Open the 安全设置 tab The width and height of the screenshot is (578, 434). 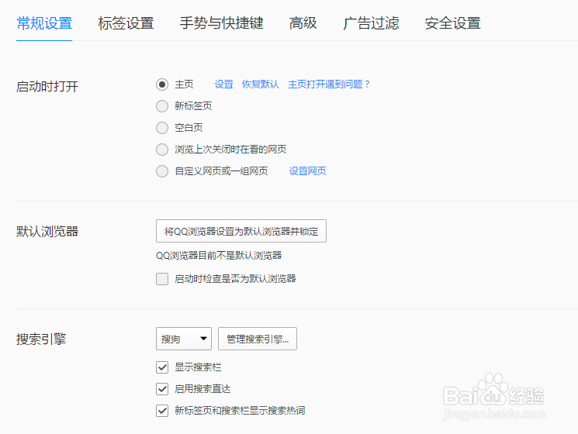[452, 23]
